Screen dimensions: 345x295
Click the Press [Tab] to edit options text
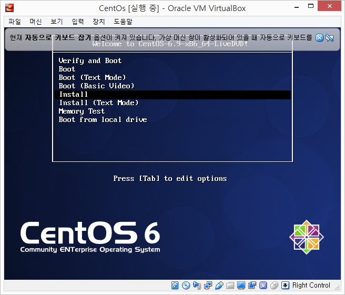[170, 178]
